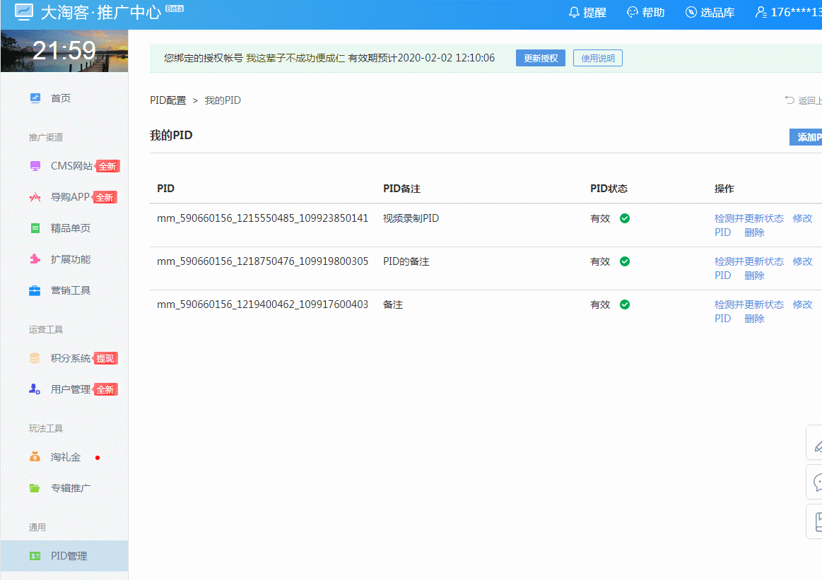Click the PID配置 breadcrumb link
822x580 pixels.
[168, 100]
